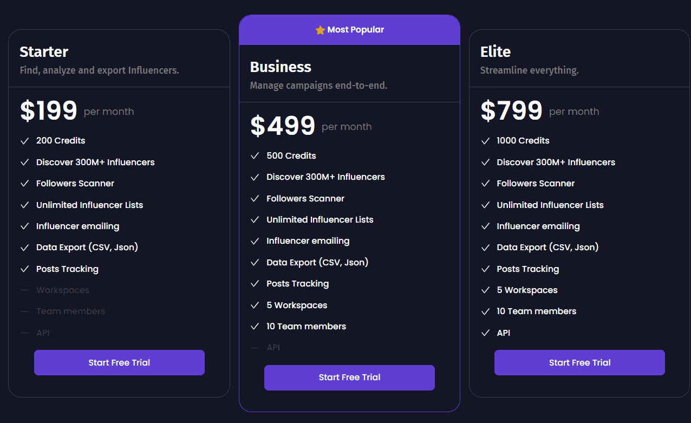Click the checkmark beside 500 Credits
Viewport: 691px width, 423px height.
point(255,155)
